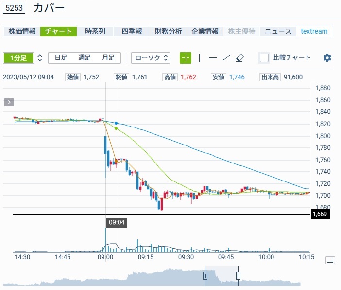Switch to 日足 daily timeframe
Image resolution: width=341 pixels, height=290 pixels.
tap(61, 57)
